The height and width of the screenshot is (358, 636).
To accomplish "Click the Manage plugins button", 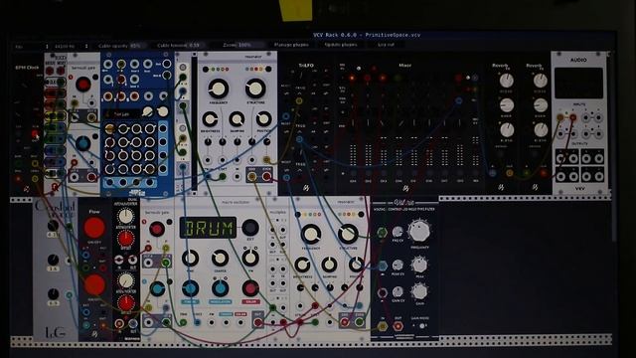I will tap(291, 45).
